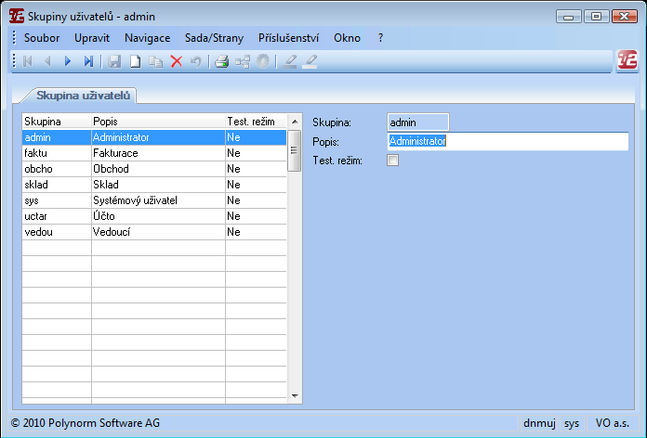647x438 pixels.
Task: Click the list scrollbar thumb
Action: point(294,150)
